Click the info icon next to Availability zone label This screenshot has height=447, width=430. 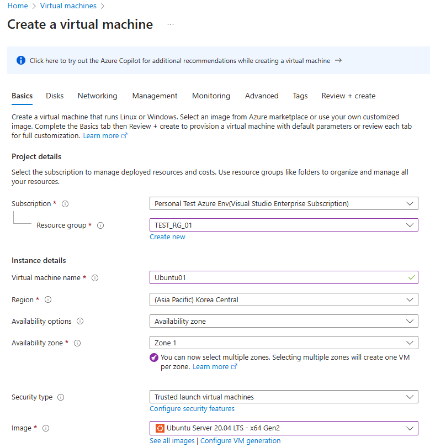coord(77,343)
